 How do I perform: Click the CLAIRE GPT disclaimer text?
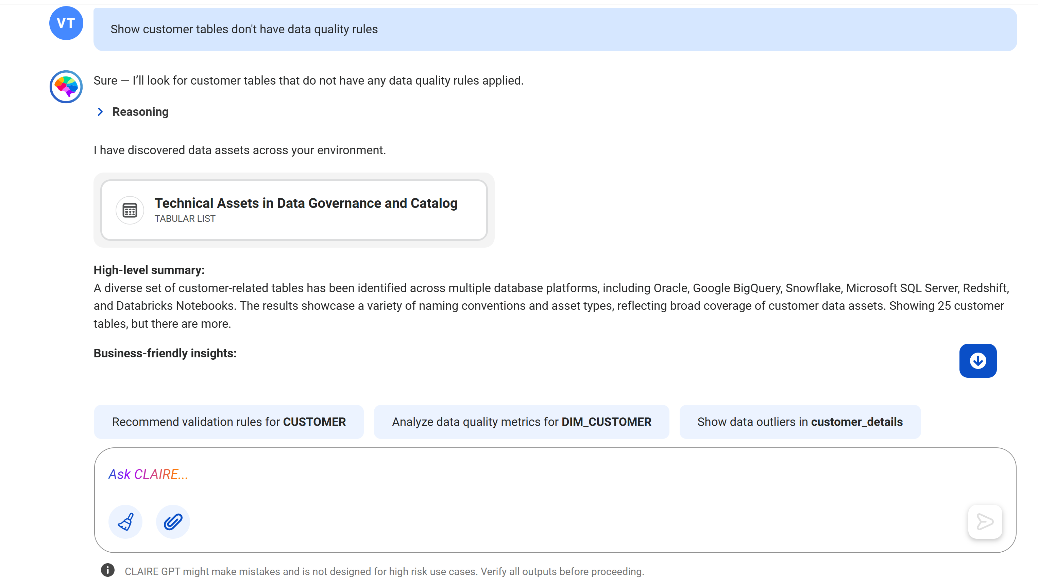click(385, 572)
